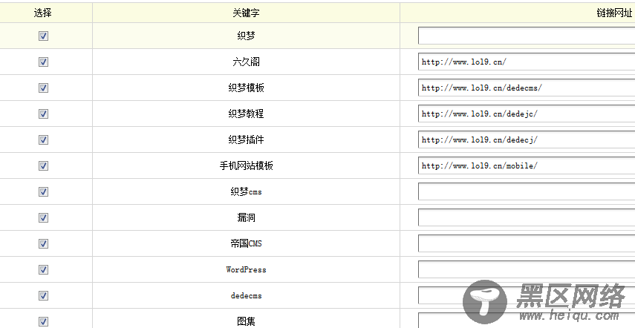
Task: Select the keyword text 六久阁
Action: click(246, 62)
